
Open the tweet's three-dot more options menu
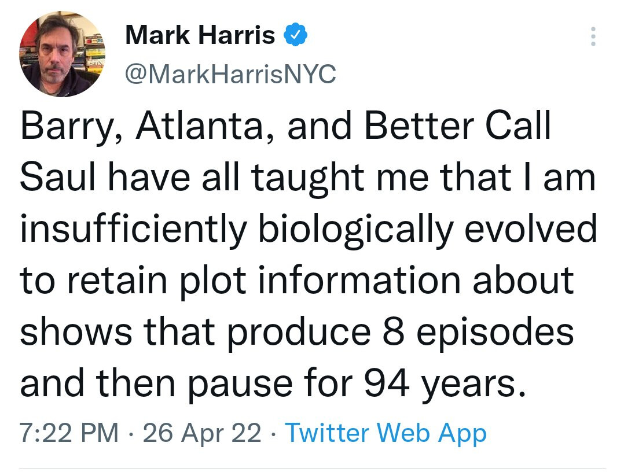coord(592,38)
